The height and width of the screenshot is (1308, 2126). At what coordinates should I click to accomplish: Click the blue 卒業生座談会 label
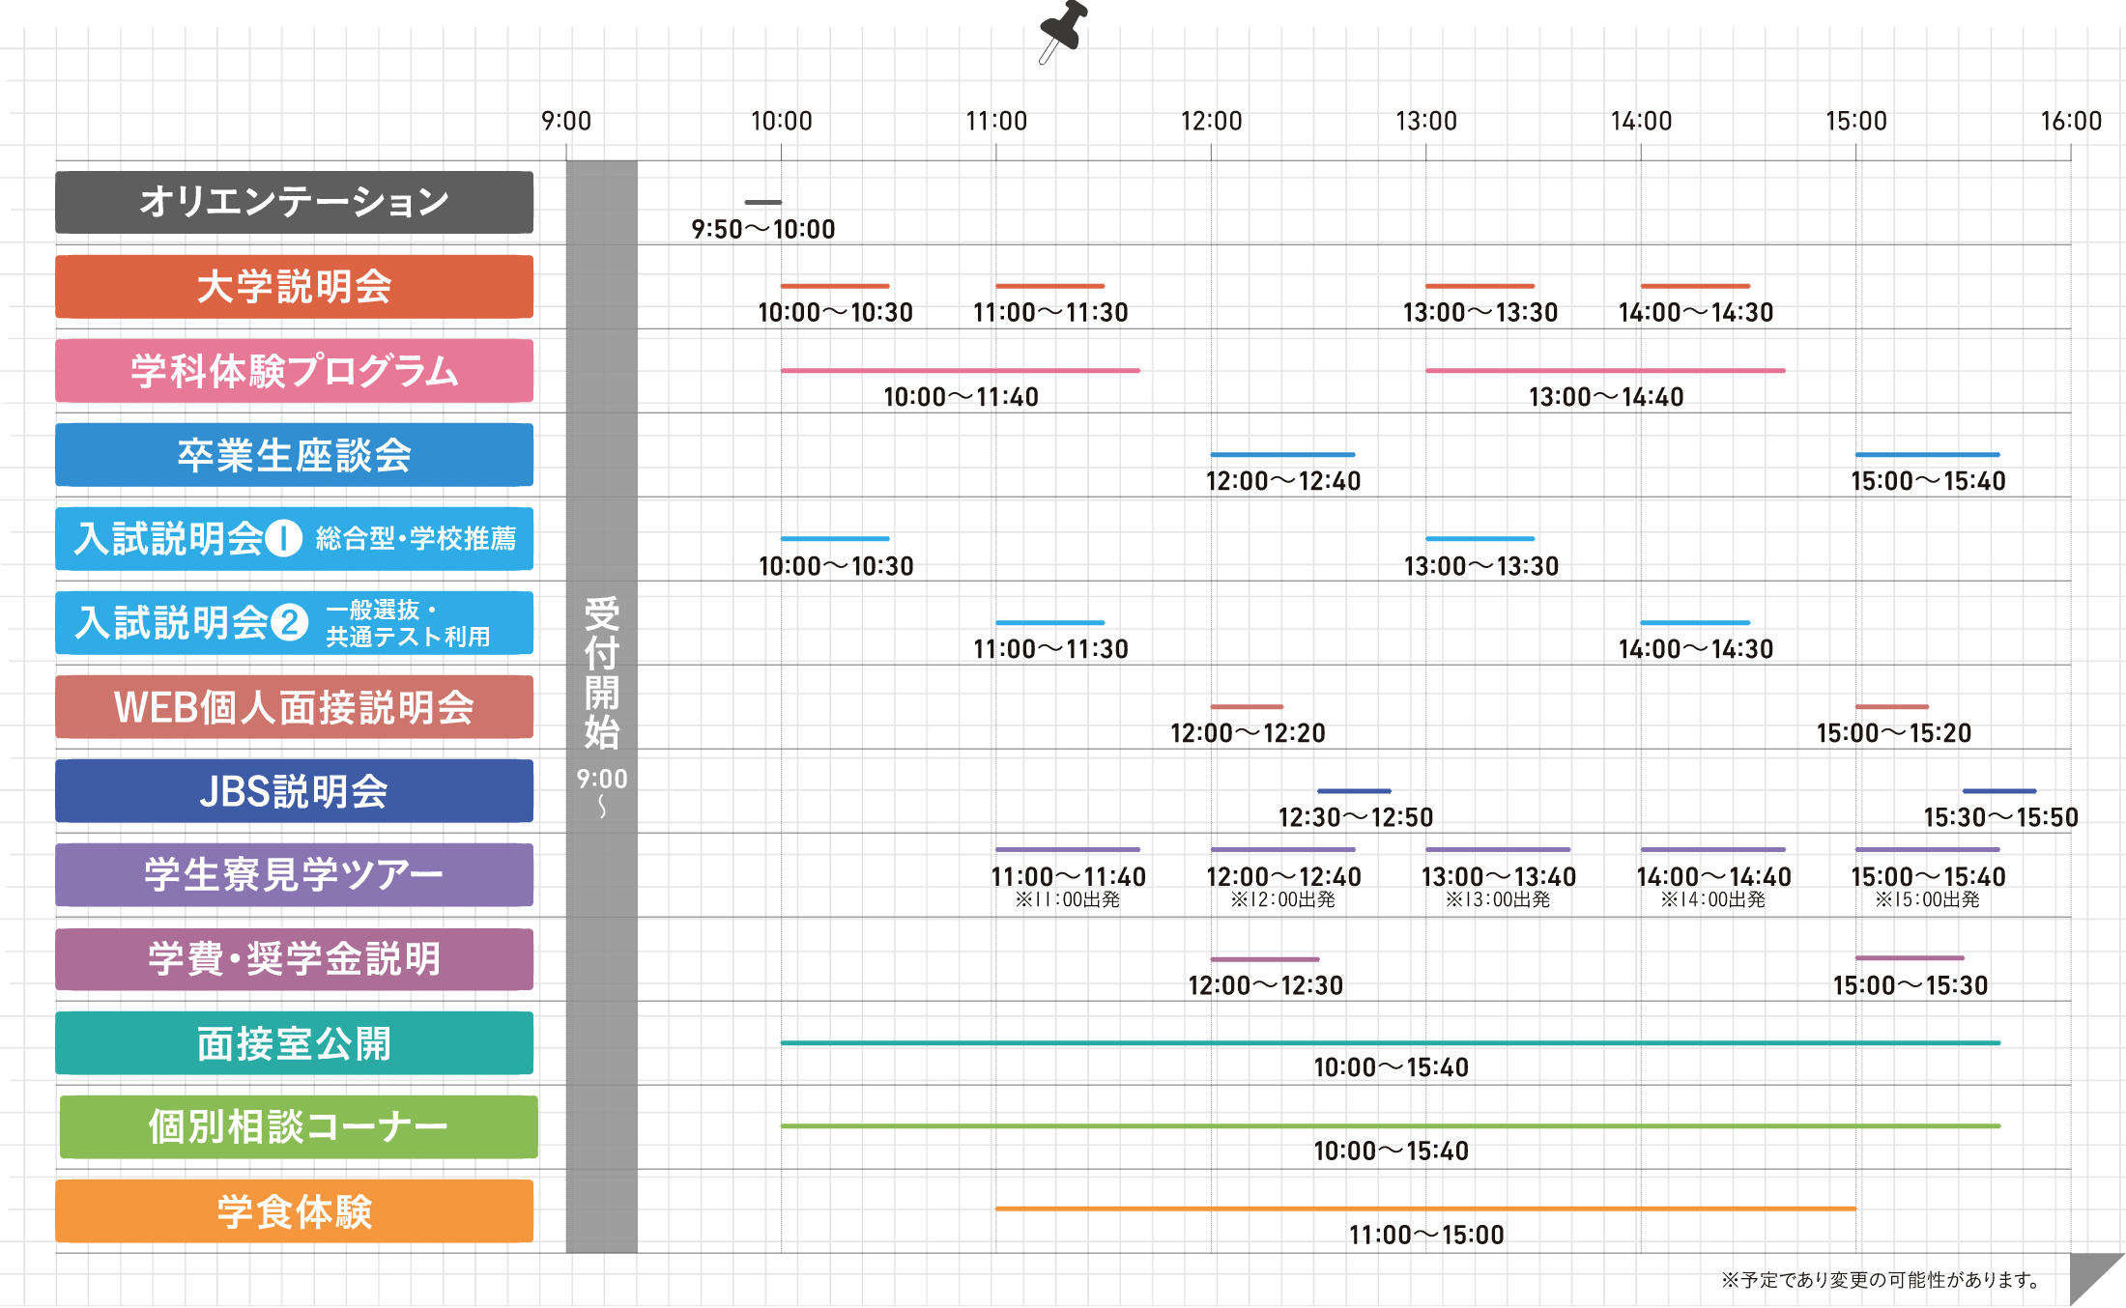point(294,455)
